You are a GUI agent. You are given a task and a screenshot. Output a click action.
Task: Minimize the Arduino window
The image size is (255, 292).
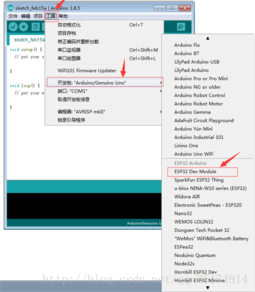(x=160, y=8)
